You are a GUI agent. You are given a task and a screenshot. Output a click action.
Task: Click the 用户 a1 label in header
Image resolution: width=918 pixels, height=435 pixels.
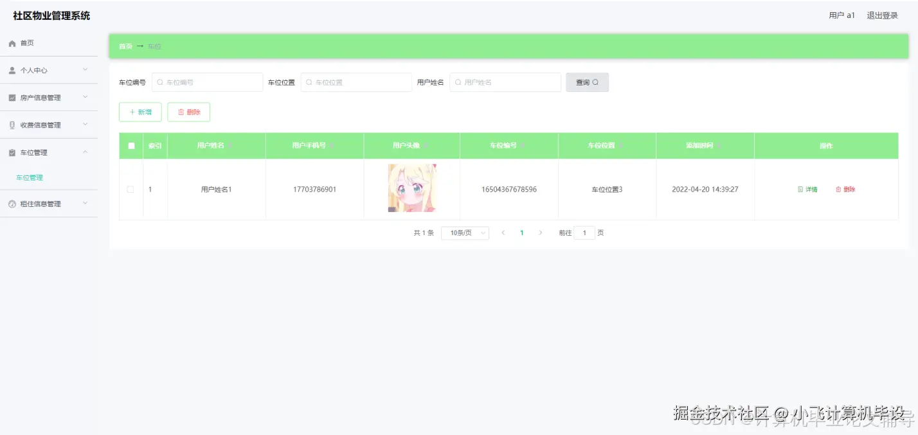[842, 15]
